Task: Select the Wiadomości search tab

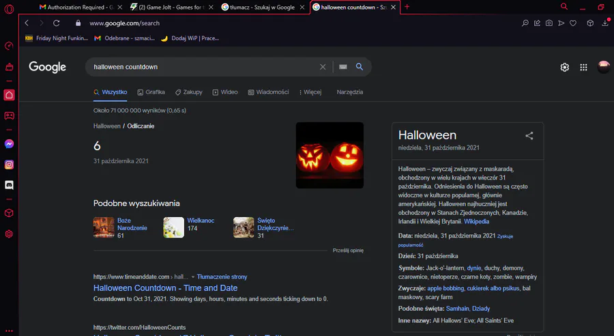Action: tap(268, 92)
